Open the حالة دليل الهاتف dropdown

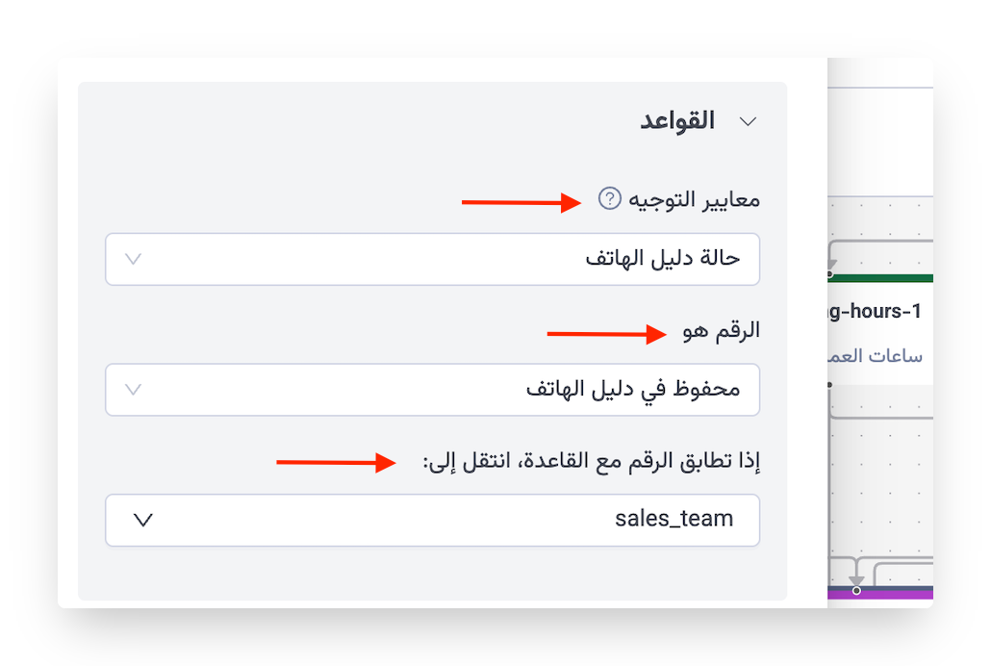point(432,259)
